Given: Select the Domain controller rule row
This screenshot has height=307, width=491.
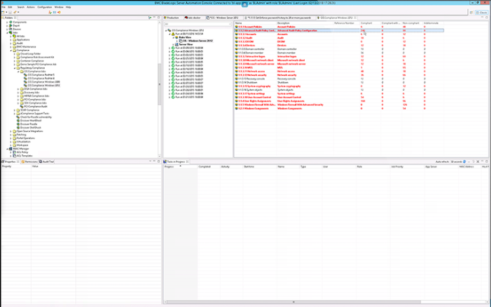Looking at the screenshot, I should (x=339, y=49).
